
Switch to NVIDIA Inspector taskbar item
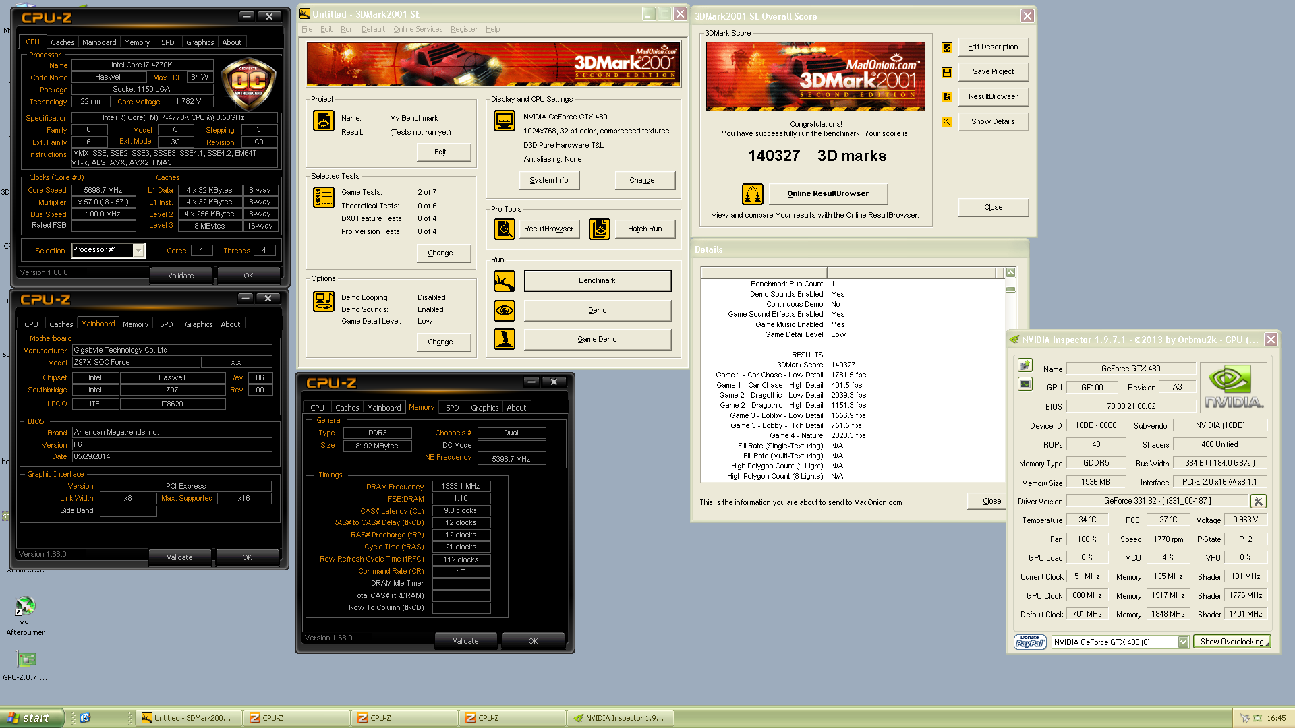point(620,718)
